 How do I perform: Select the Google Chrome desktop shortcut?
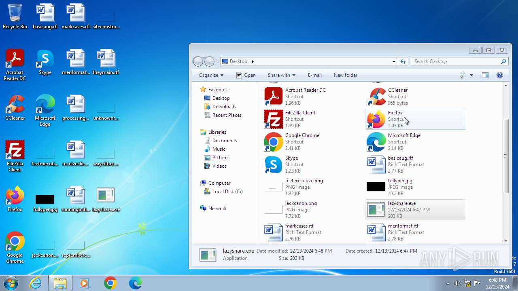click(15, 247)
